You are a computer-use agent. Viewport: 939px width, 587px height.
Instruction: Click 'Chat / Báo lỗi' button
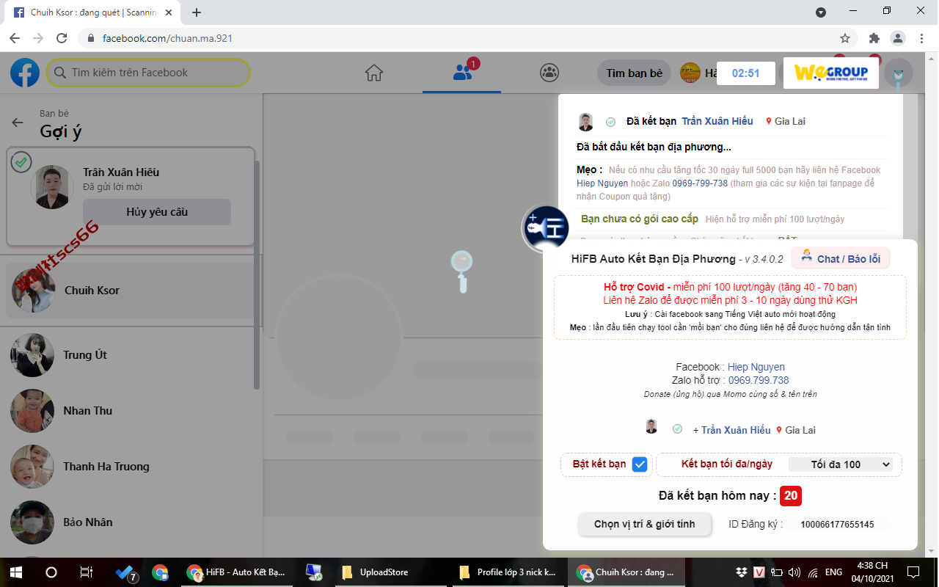click(841, 258)
